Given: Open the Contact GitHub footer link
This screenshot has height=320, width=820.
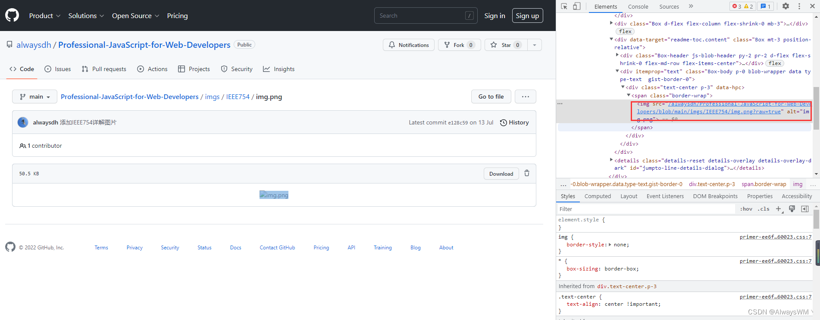Looking at the screenshot, I should 277,248.
